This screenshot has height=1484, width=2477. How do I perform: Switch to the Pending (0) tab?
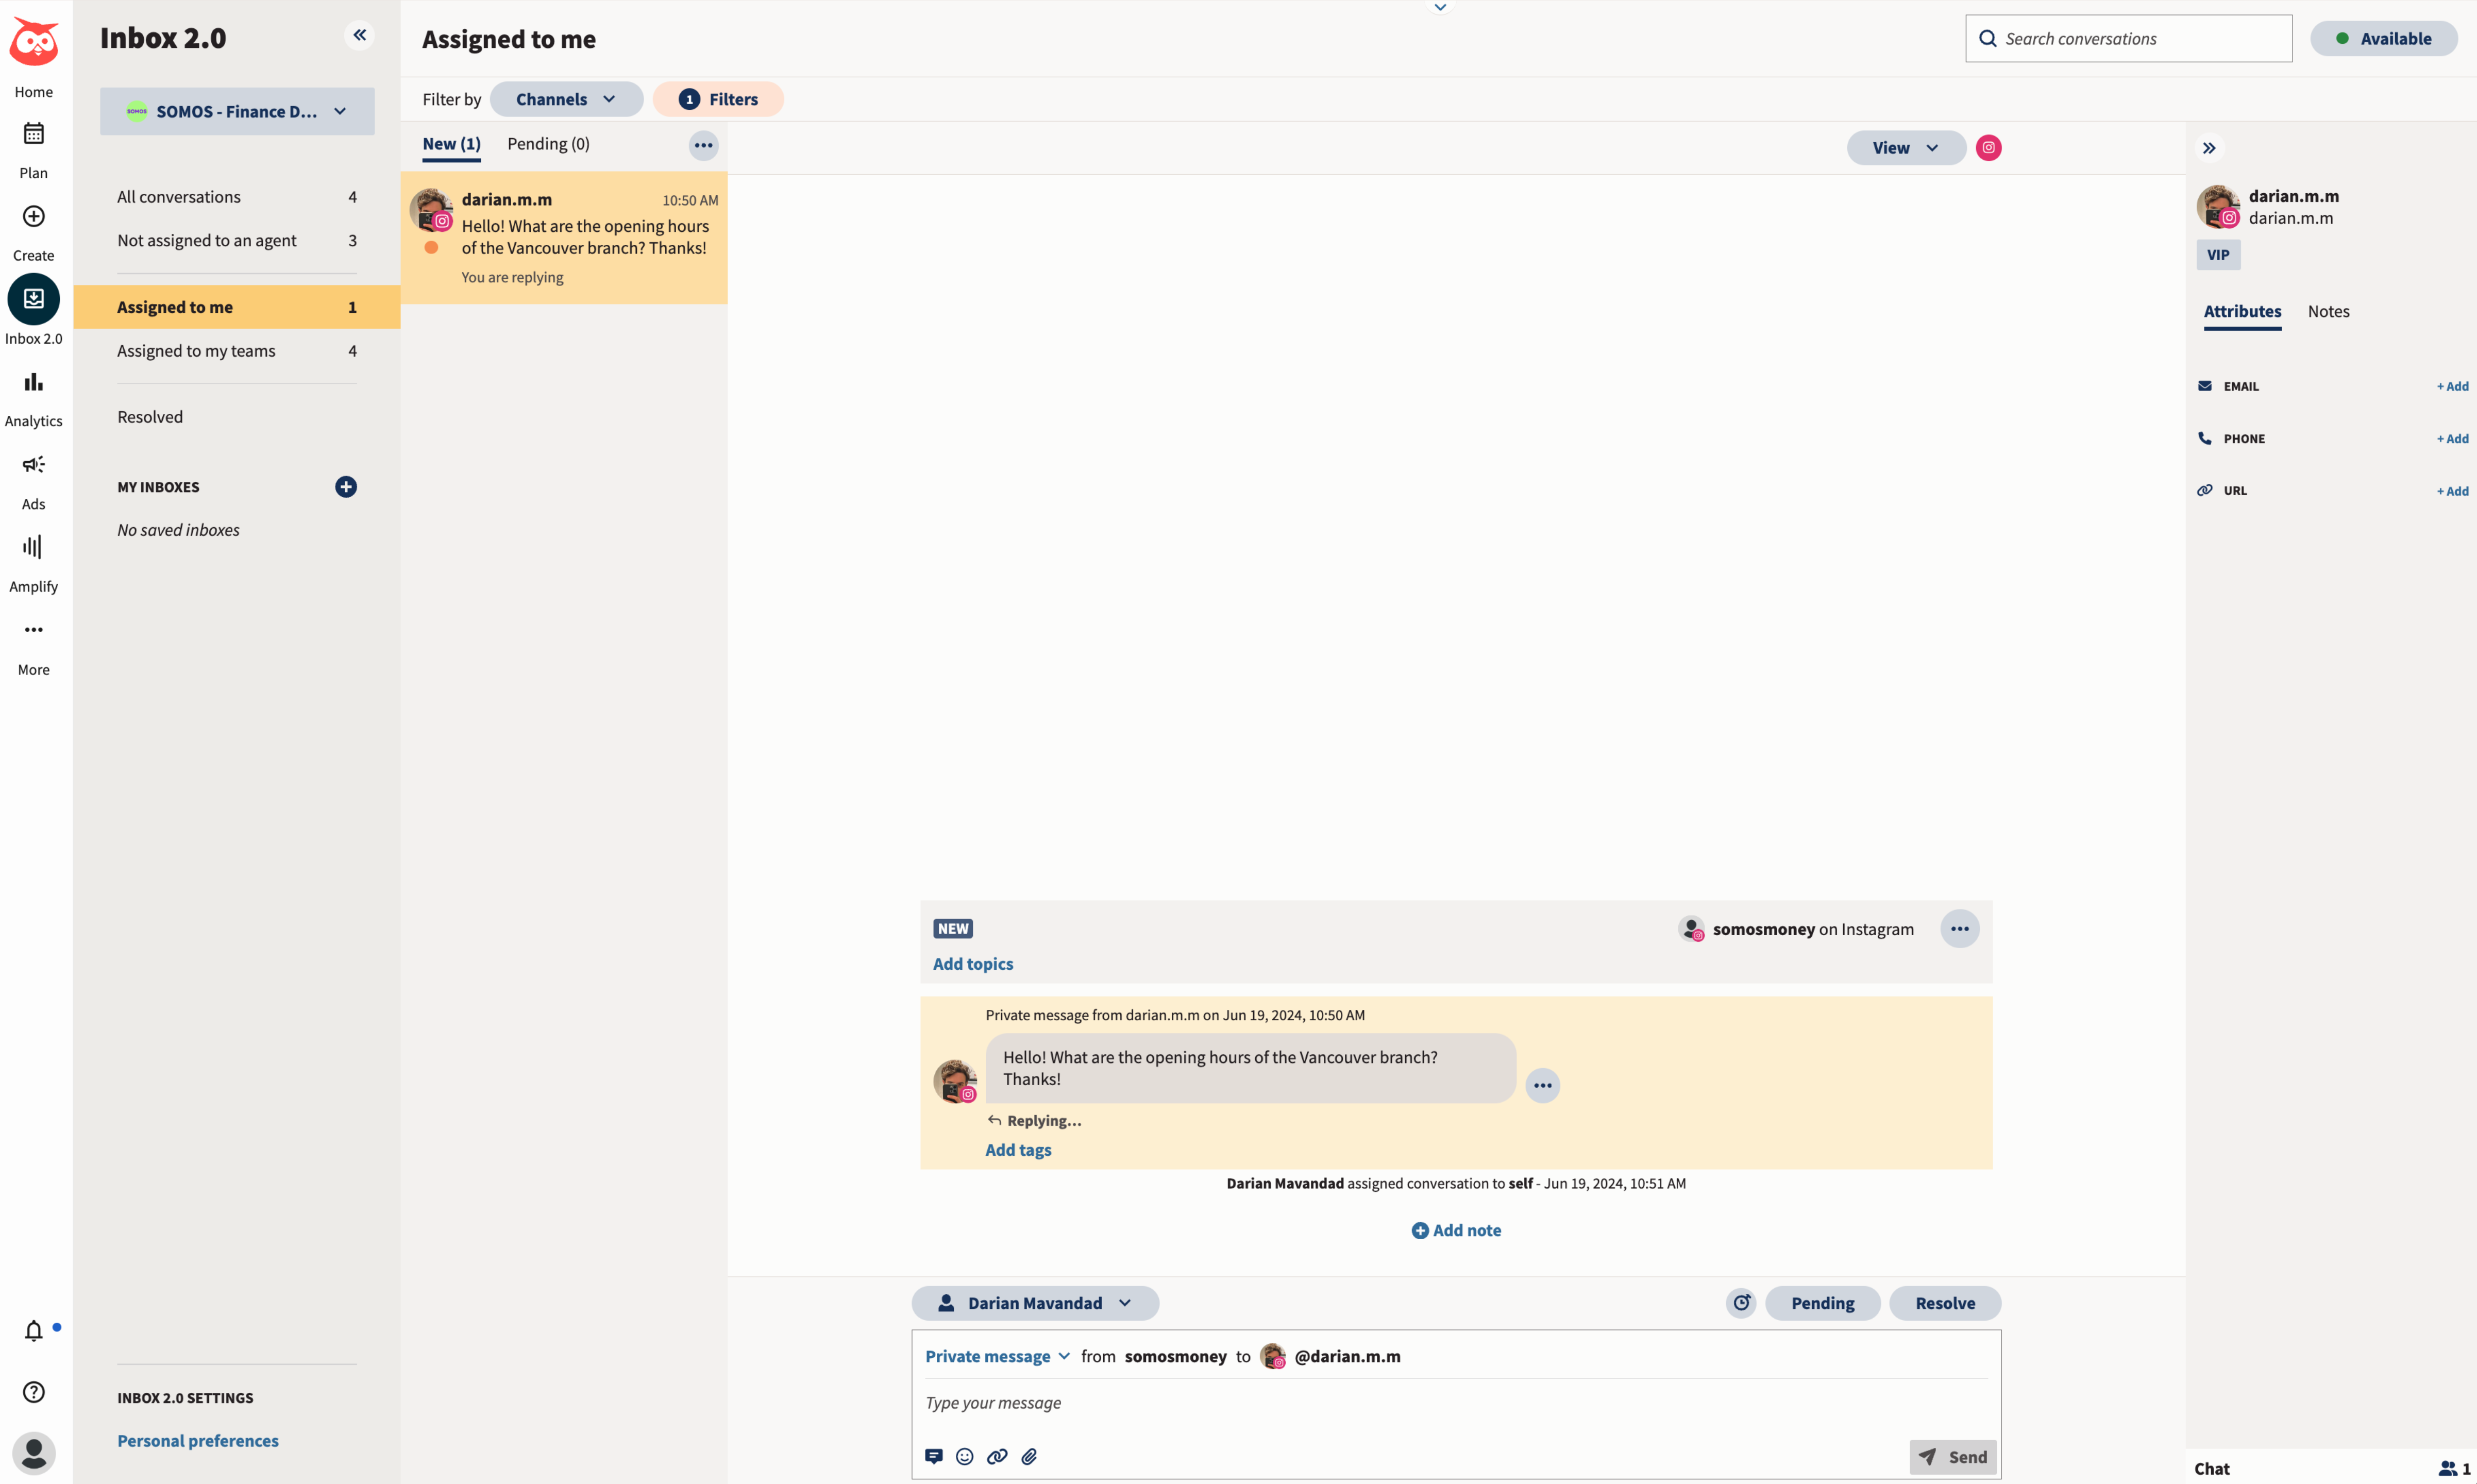tap(548, 144)
